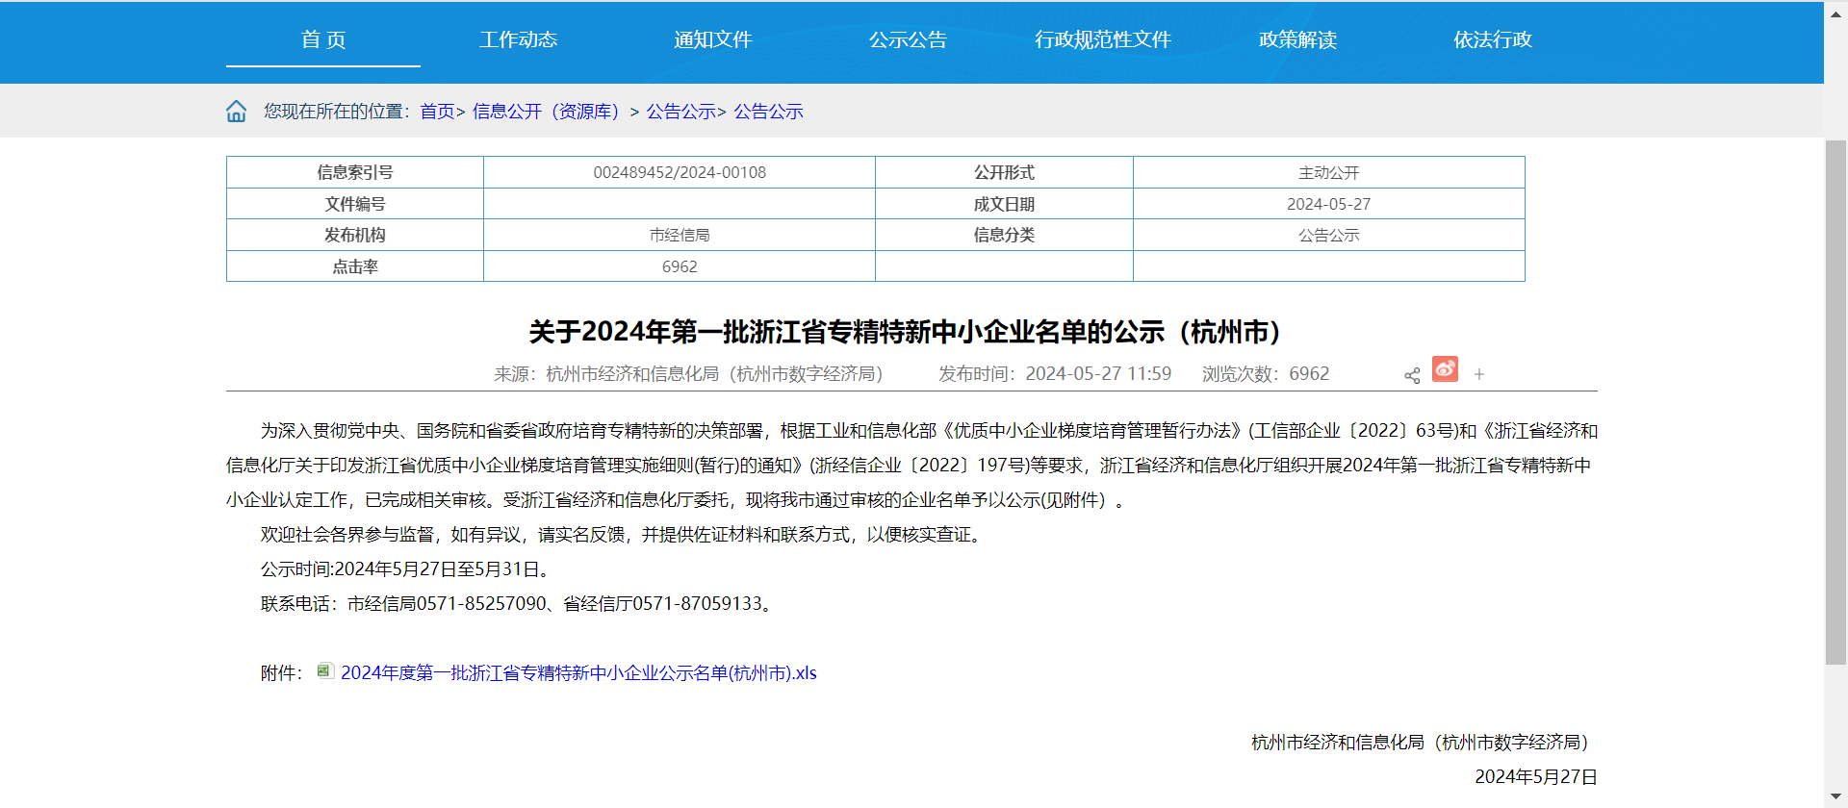Click the share icon beside view count
Screen dimensions: 1848x808
click(x=1412, y=375)
